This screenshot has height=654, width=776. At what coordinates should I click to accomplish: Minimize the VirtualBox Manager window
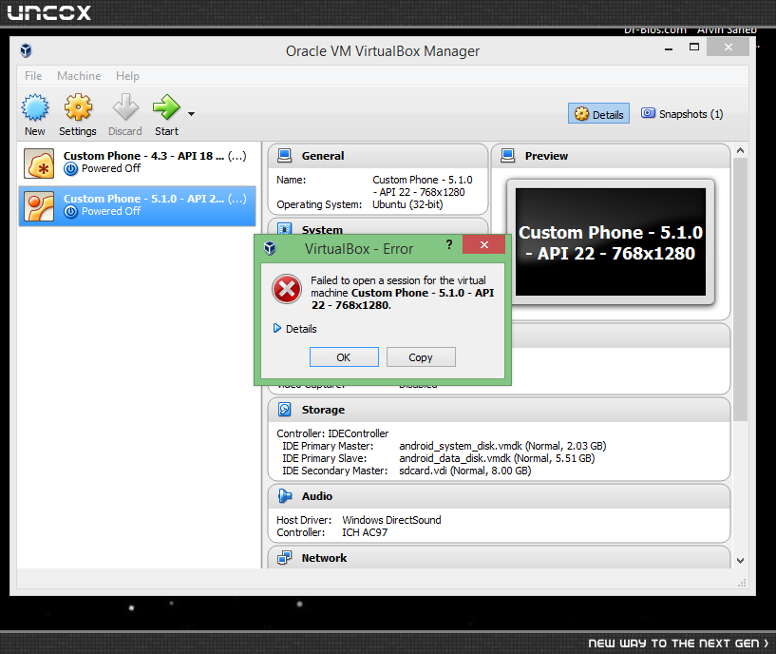[x=669, y=48]
